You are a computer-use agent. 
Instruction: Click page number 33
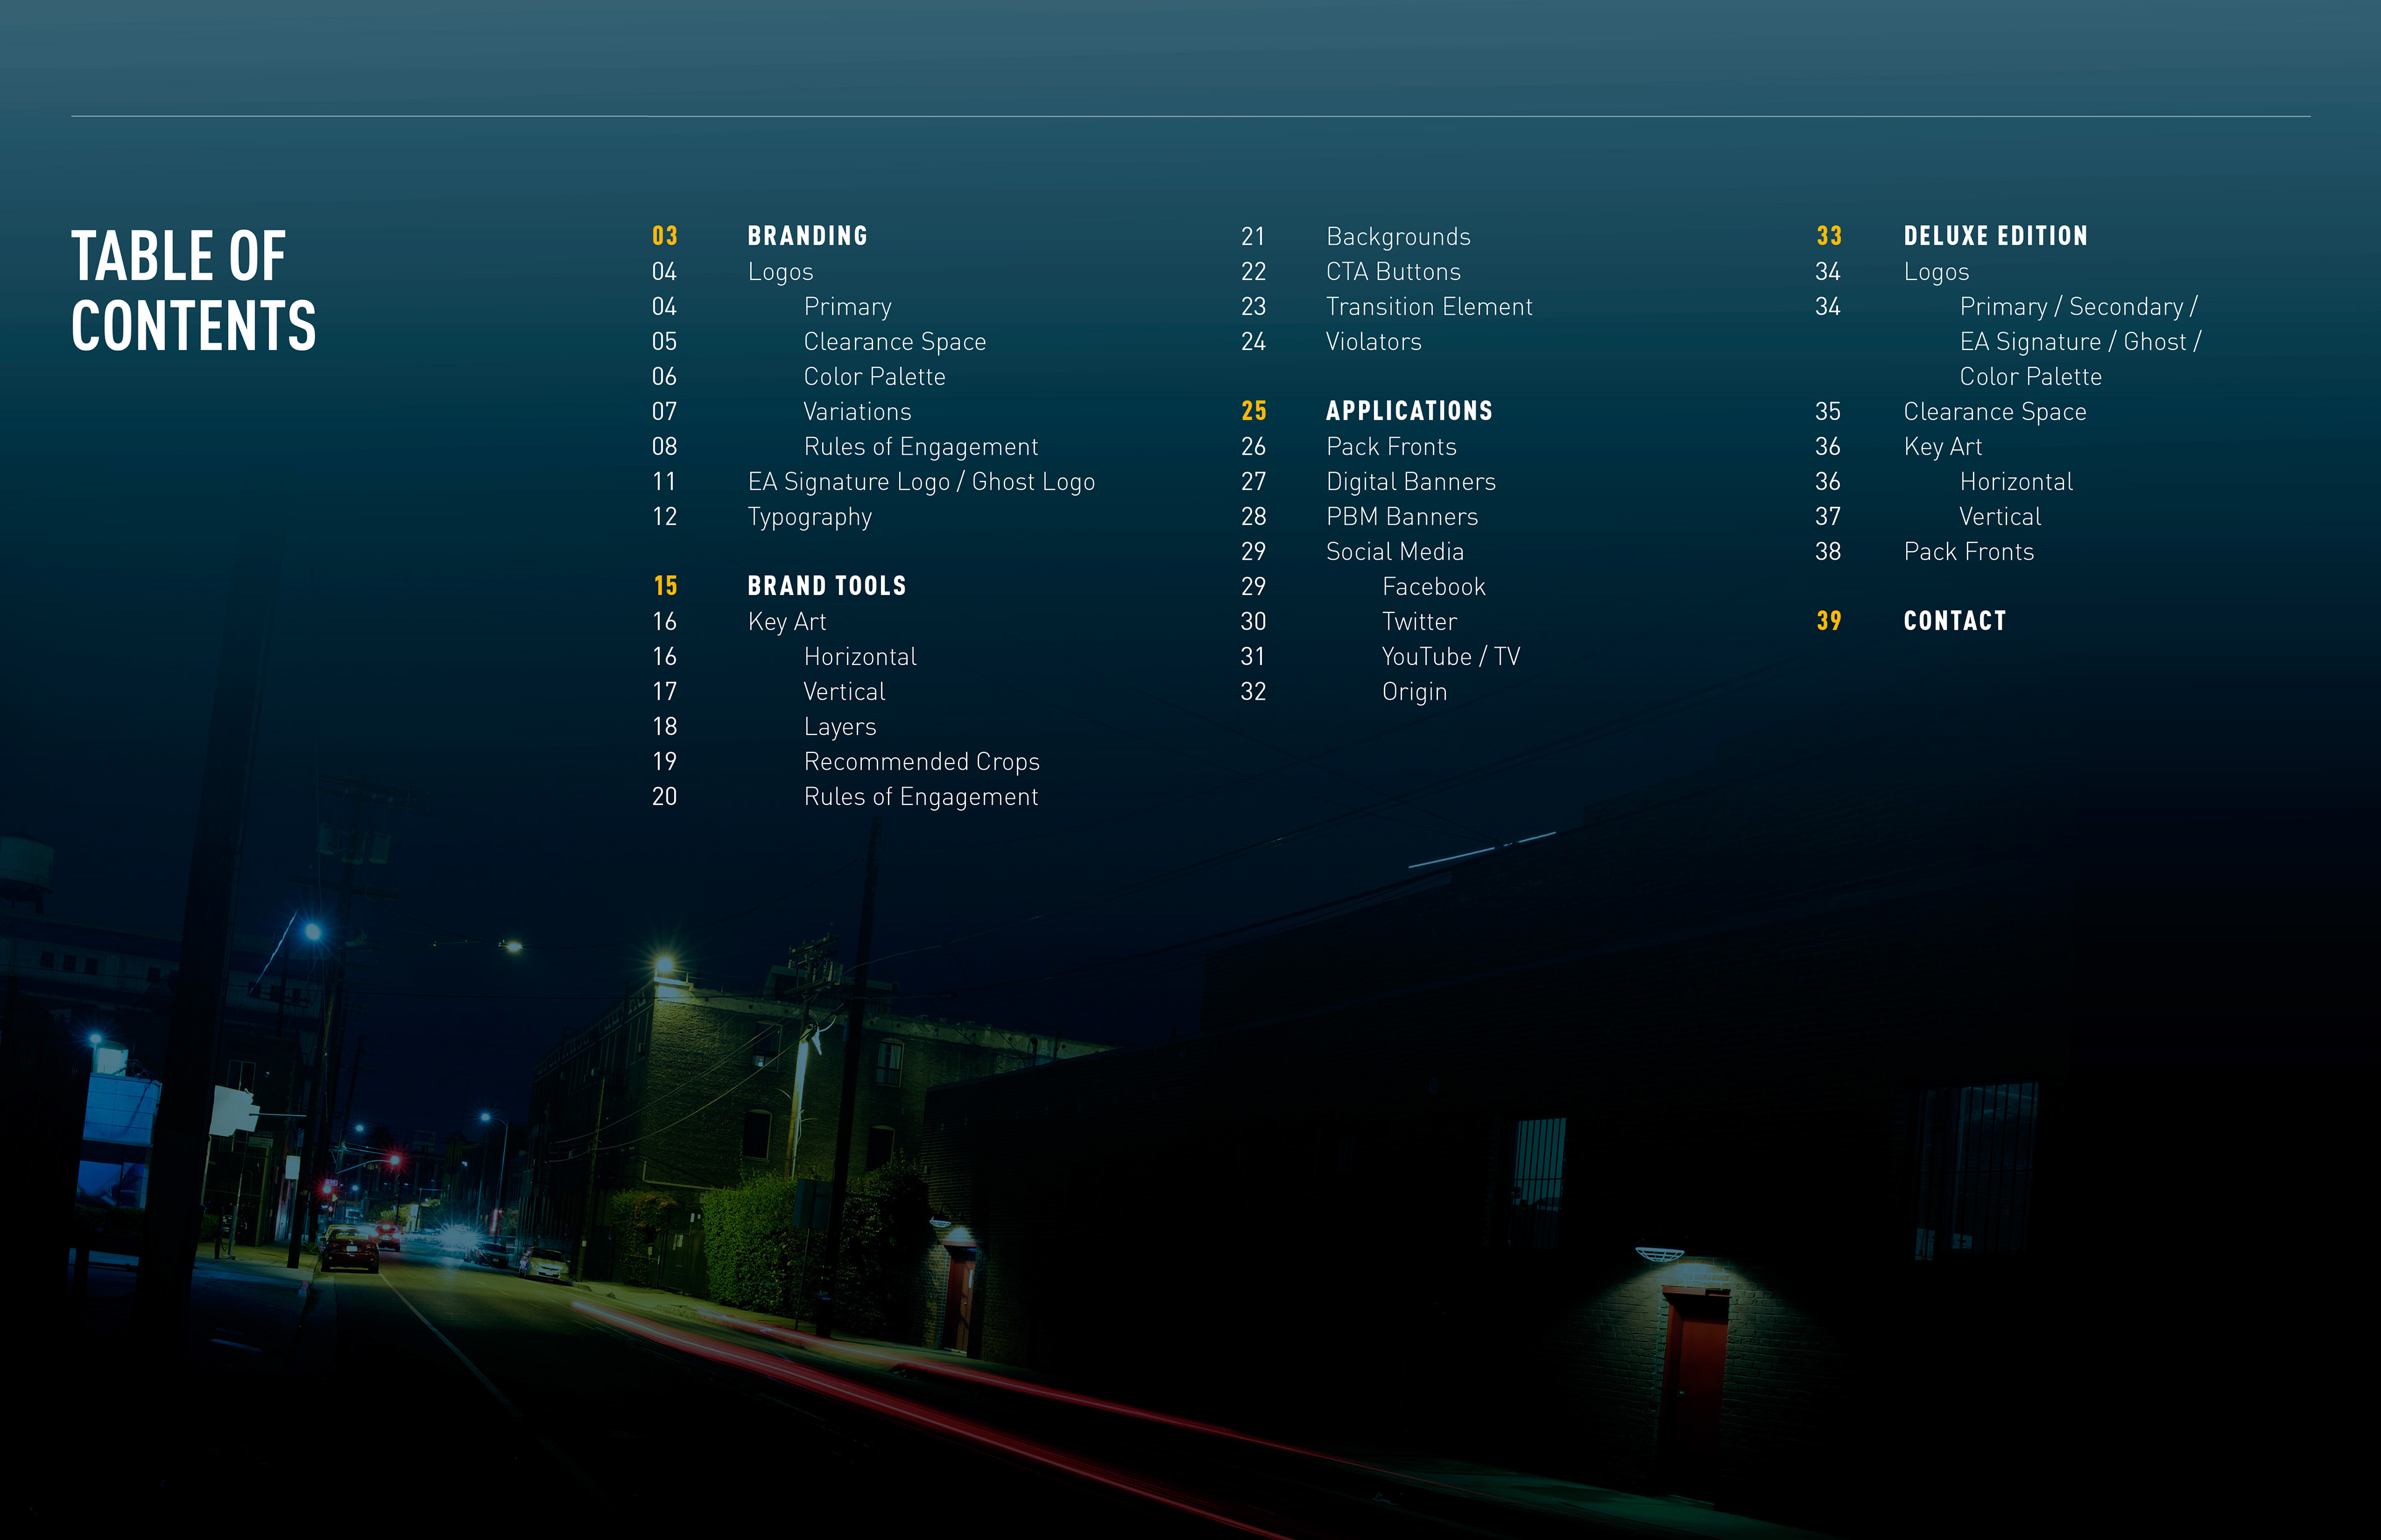[x=1829, y=236]
